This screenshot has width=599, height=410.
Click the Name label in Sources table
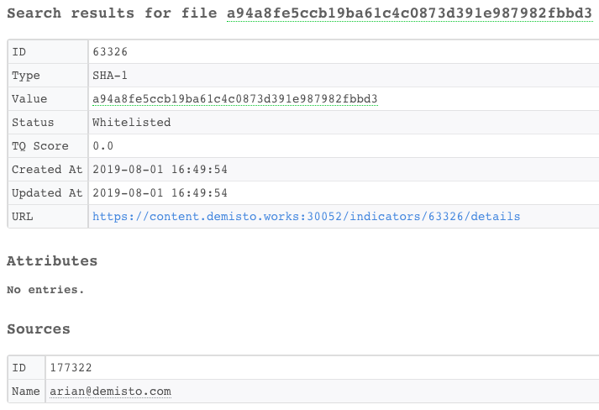(x=26, y=392)
